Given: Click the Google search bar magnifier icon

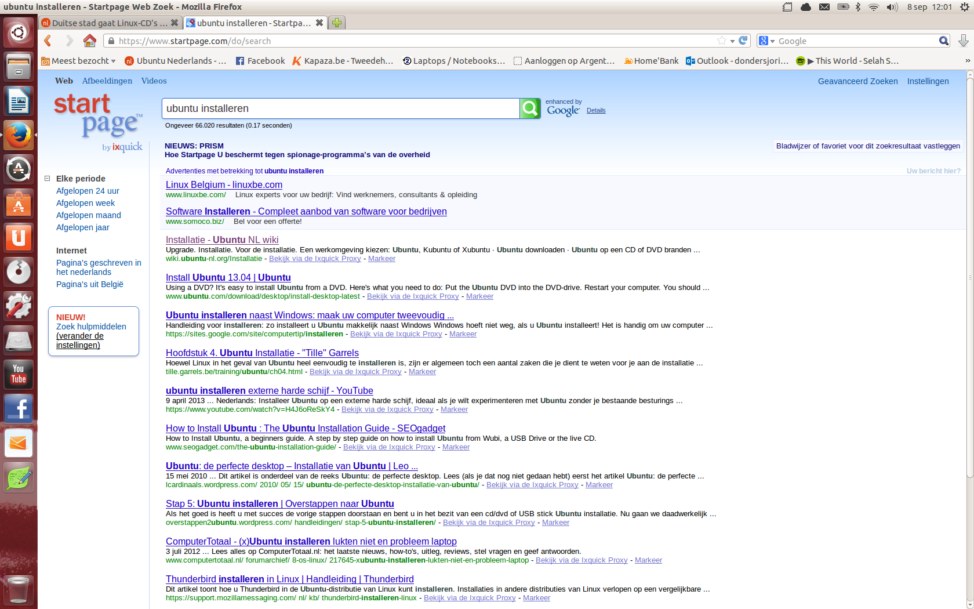Looking at the screenshot, I should pyautogui.click(x=944, y=41).
